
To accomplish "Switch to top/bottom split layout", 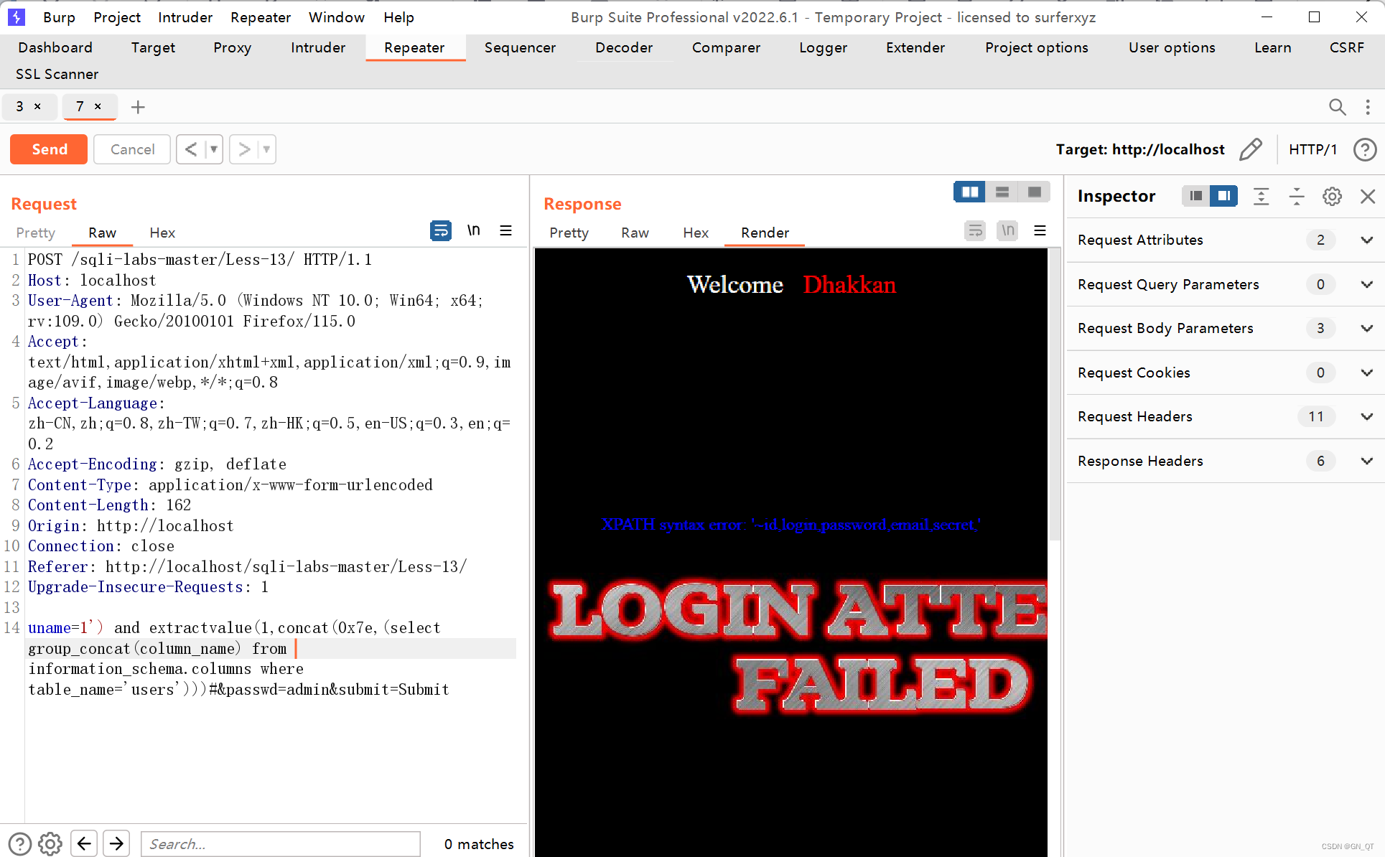I will [x=1002, y=192].
